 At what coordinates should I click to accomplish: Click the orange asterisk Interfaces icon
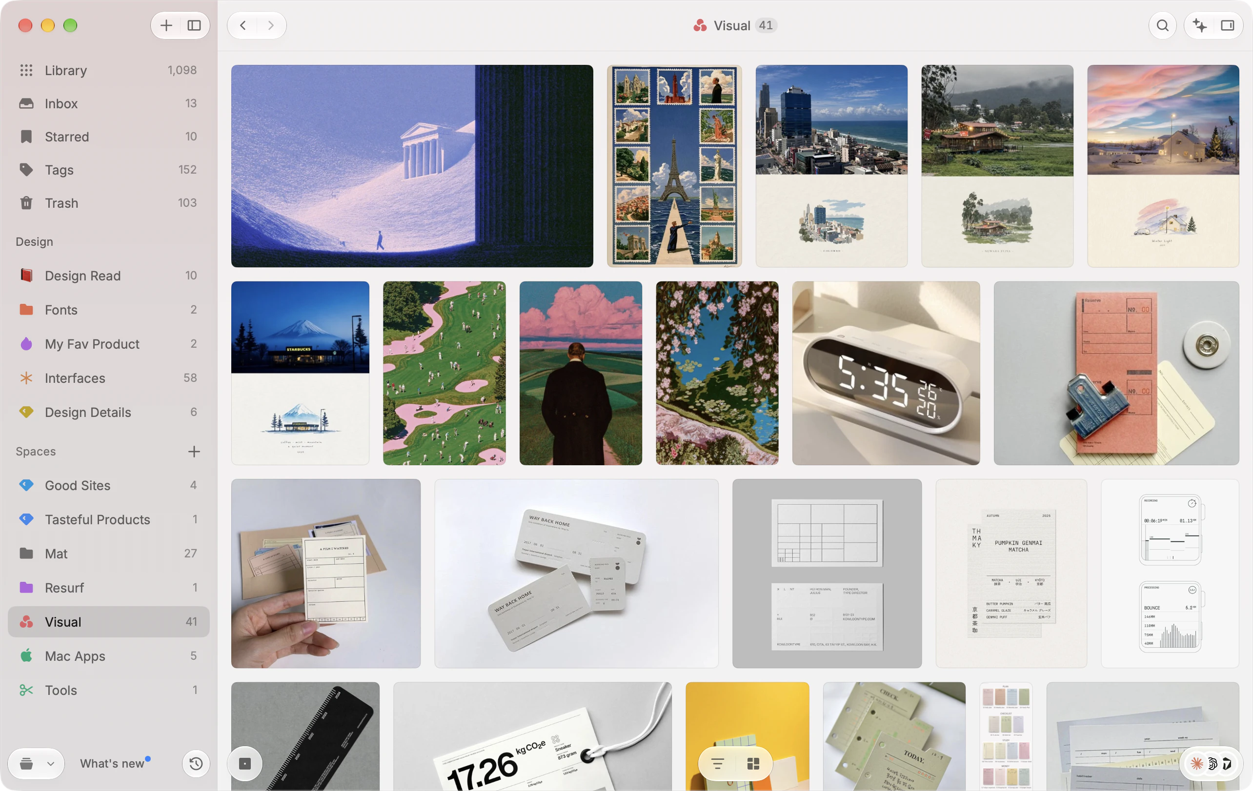(26, 378)
